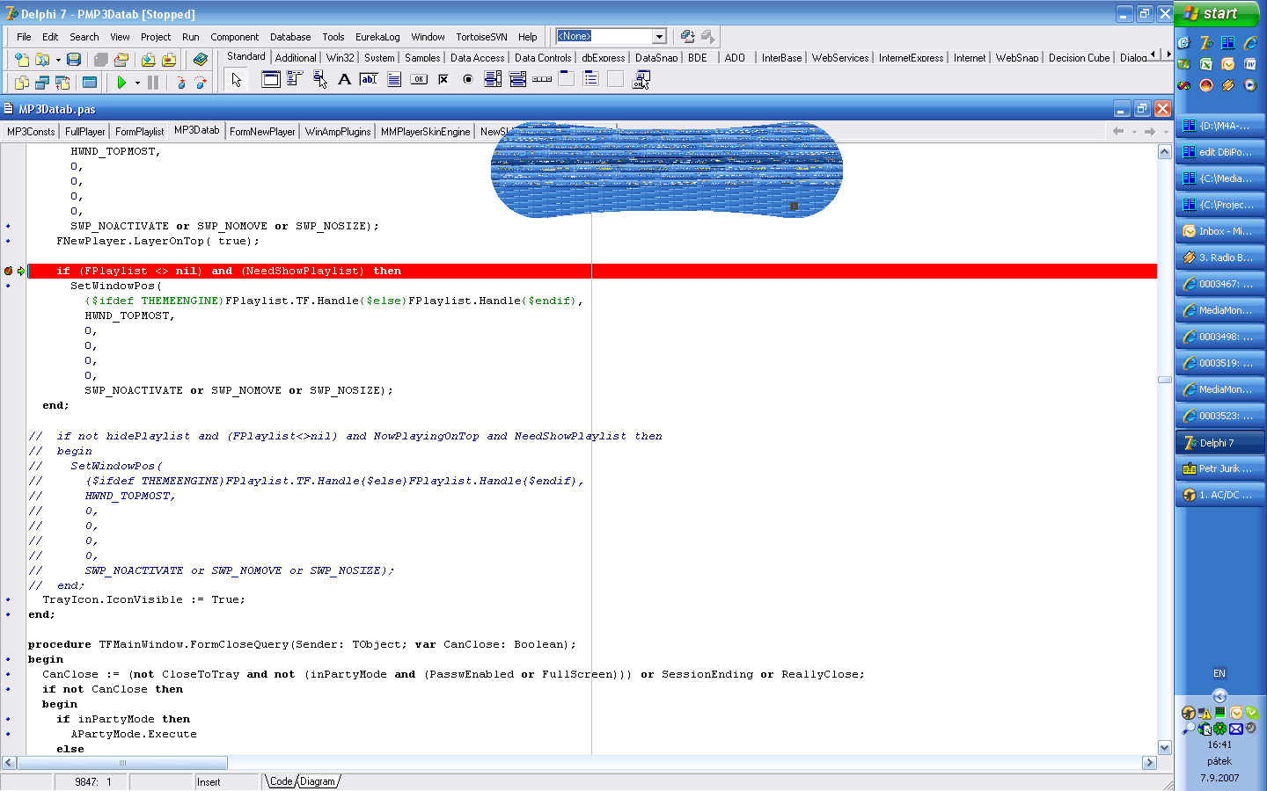This screenshot has width=1267, height=791.
Task: Open the EurekaLog menu
Action: (x=377, y=37)
